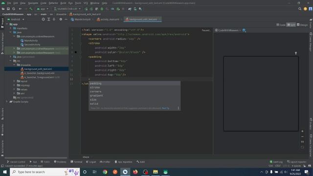This screenshot has height=176, width=313.
Task: Click the color swatch in editor gutter
Action: coord(76,52)
